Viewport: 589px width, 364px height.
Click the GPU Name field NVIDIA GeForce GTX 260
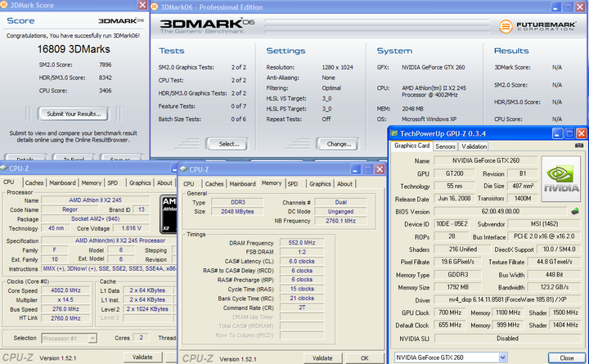click(x=486, y=160)
